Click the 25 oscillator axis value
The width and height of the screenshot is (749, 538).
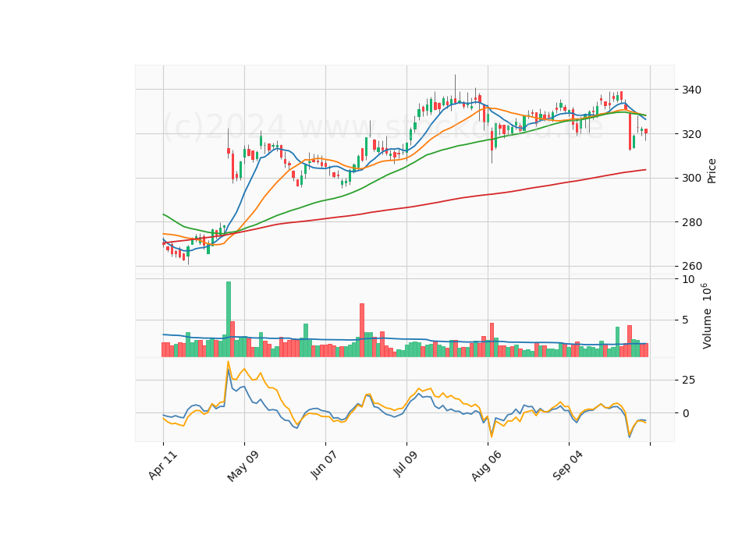click(688, 380)
